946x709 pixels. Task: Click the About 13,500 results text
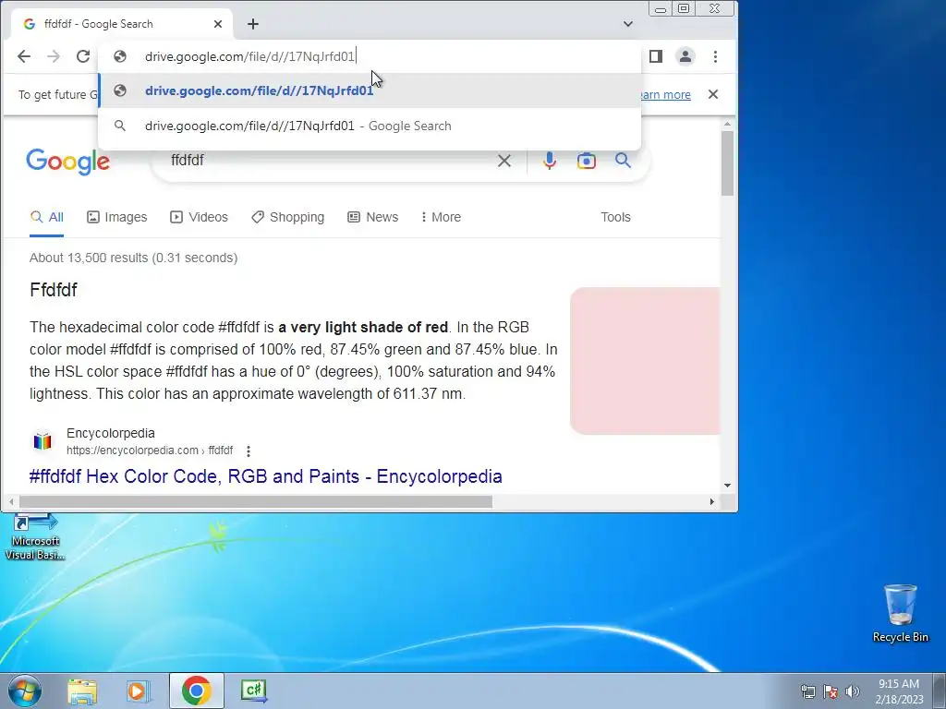click(x=133, y=258)
